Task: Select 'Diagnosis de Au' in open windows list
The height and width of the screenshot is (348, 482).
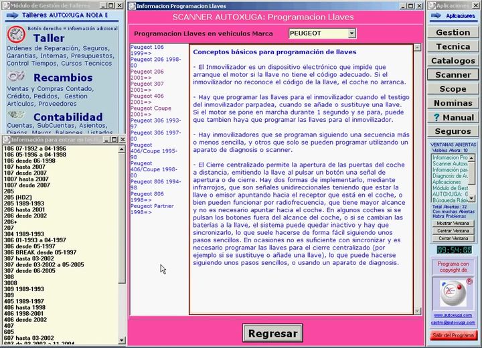Action: pos(450,176)
